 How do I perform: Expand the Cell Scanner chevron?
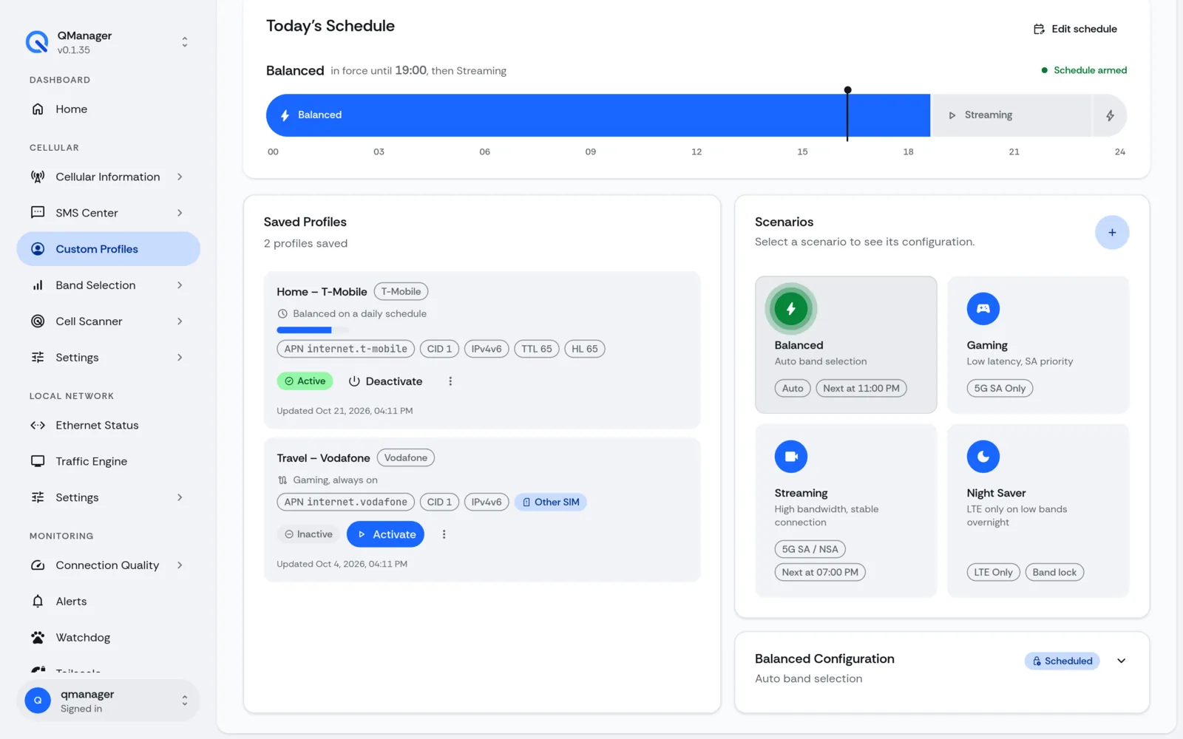[180, 321]
